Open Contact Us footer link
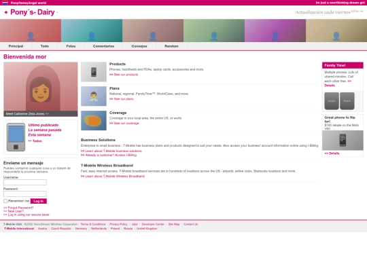This screenshot has height=275, width=367. 191,224
